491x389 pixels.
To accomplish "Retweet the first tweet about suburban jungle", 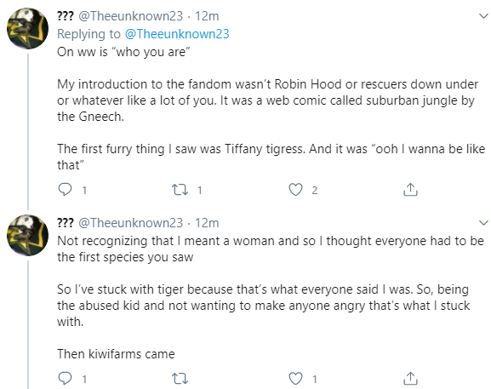I will (180, 190).
